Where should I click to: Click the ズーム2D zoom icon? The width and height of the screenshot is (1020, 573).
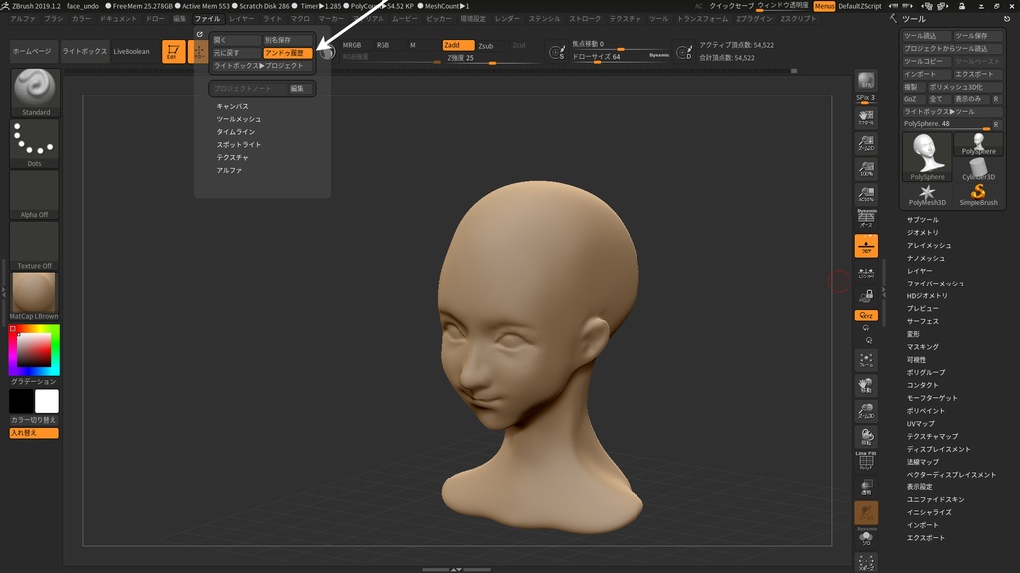[x=866, y=143]
